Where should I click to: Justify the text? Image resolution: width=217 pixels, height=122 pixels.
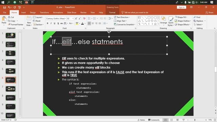coord(100,23)
